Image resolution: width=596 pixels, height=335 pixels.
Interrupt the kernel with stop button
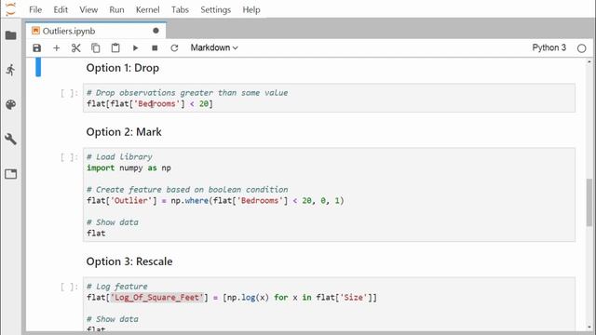155,47
